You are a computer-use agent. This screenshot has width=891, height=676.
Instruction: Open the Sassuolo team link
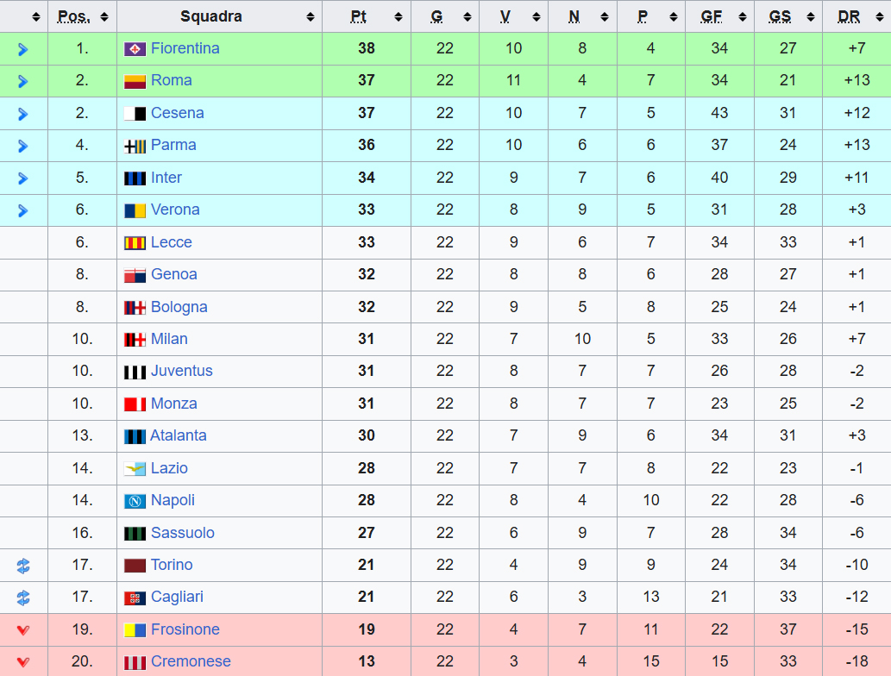(x=182, y=533)
